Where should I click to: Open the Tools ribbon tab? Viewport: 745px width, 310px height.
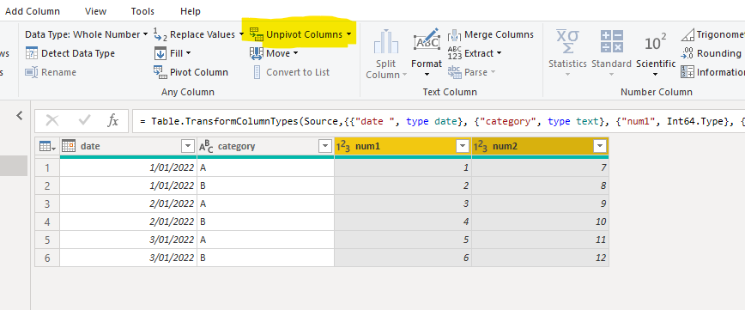click(142, 11)
